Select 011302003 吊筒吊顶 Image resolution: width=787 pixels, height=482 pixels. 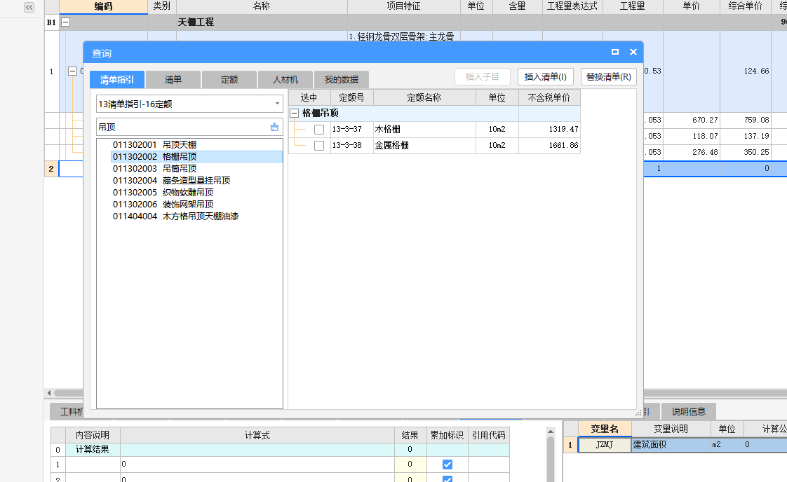pyautogui.click(x=154, y=169)
